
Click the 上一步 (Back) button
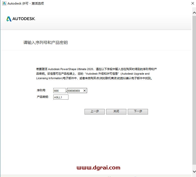click(95, 111)
